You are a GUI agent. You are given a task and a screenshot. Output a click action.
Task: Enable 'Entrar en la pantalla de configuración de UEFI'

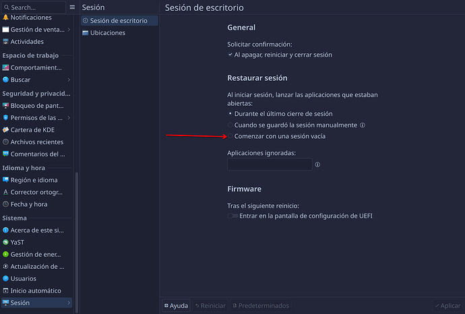(x=233, y=216)
